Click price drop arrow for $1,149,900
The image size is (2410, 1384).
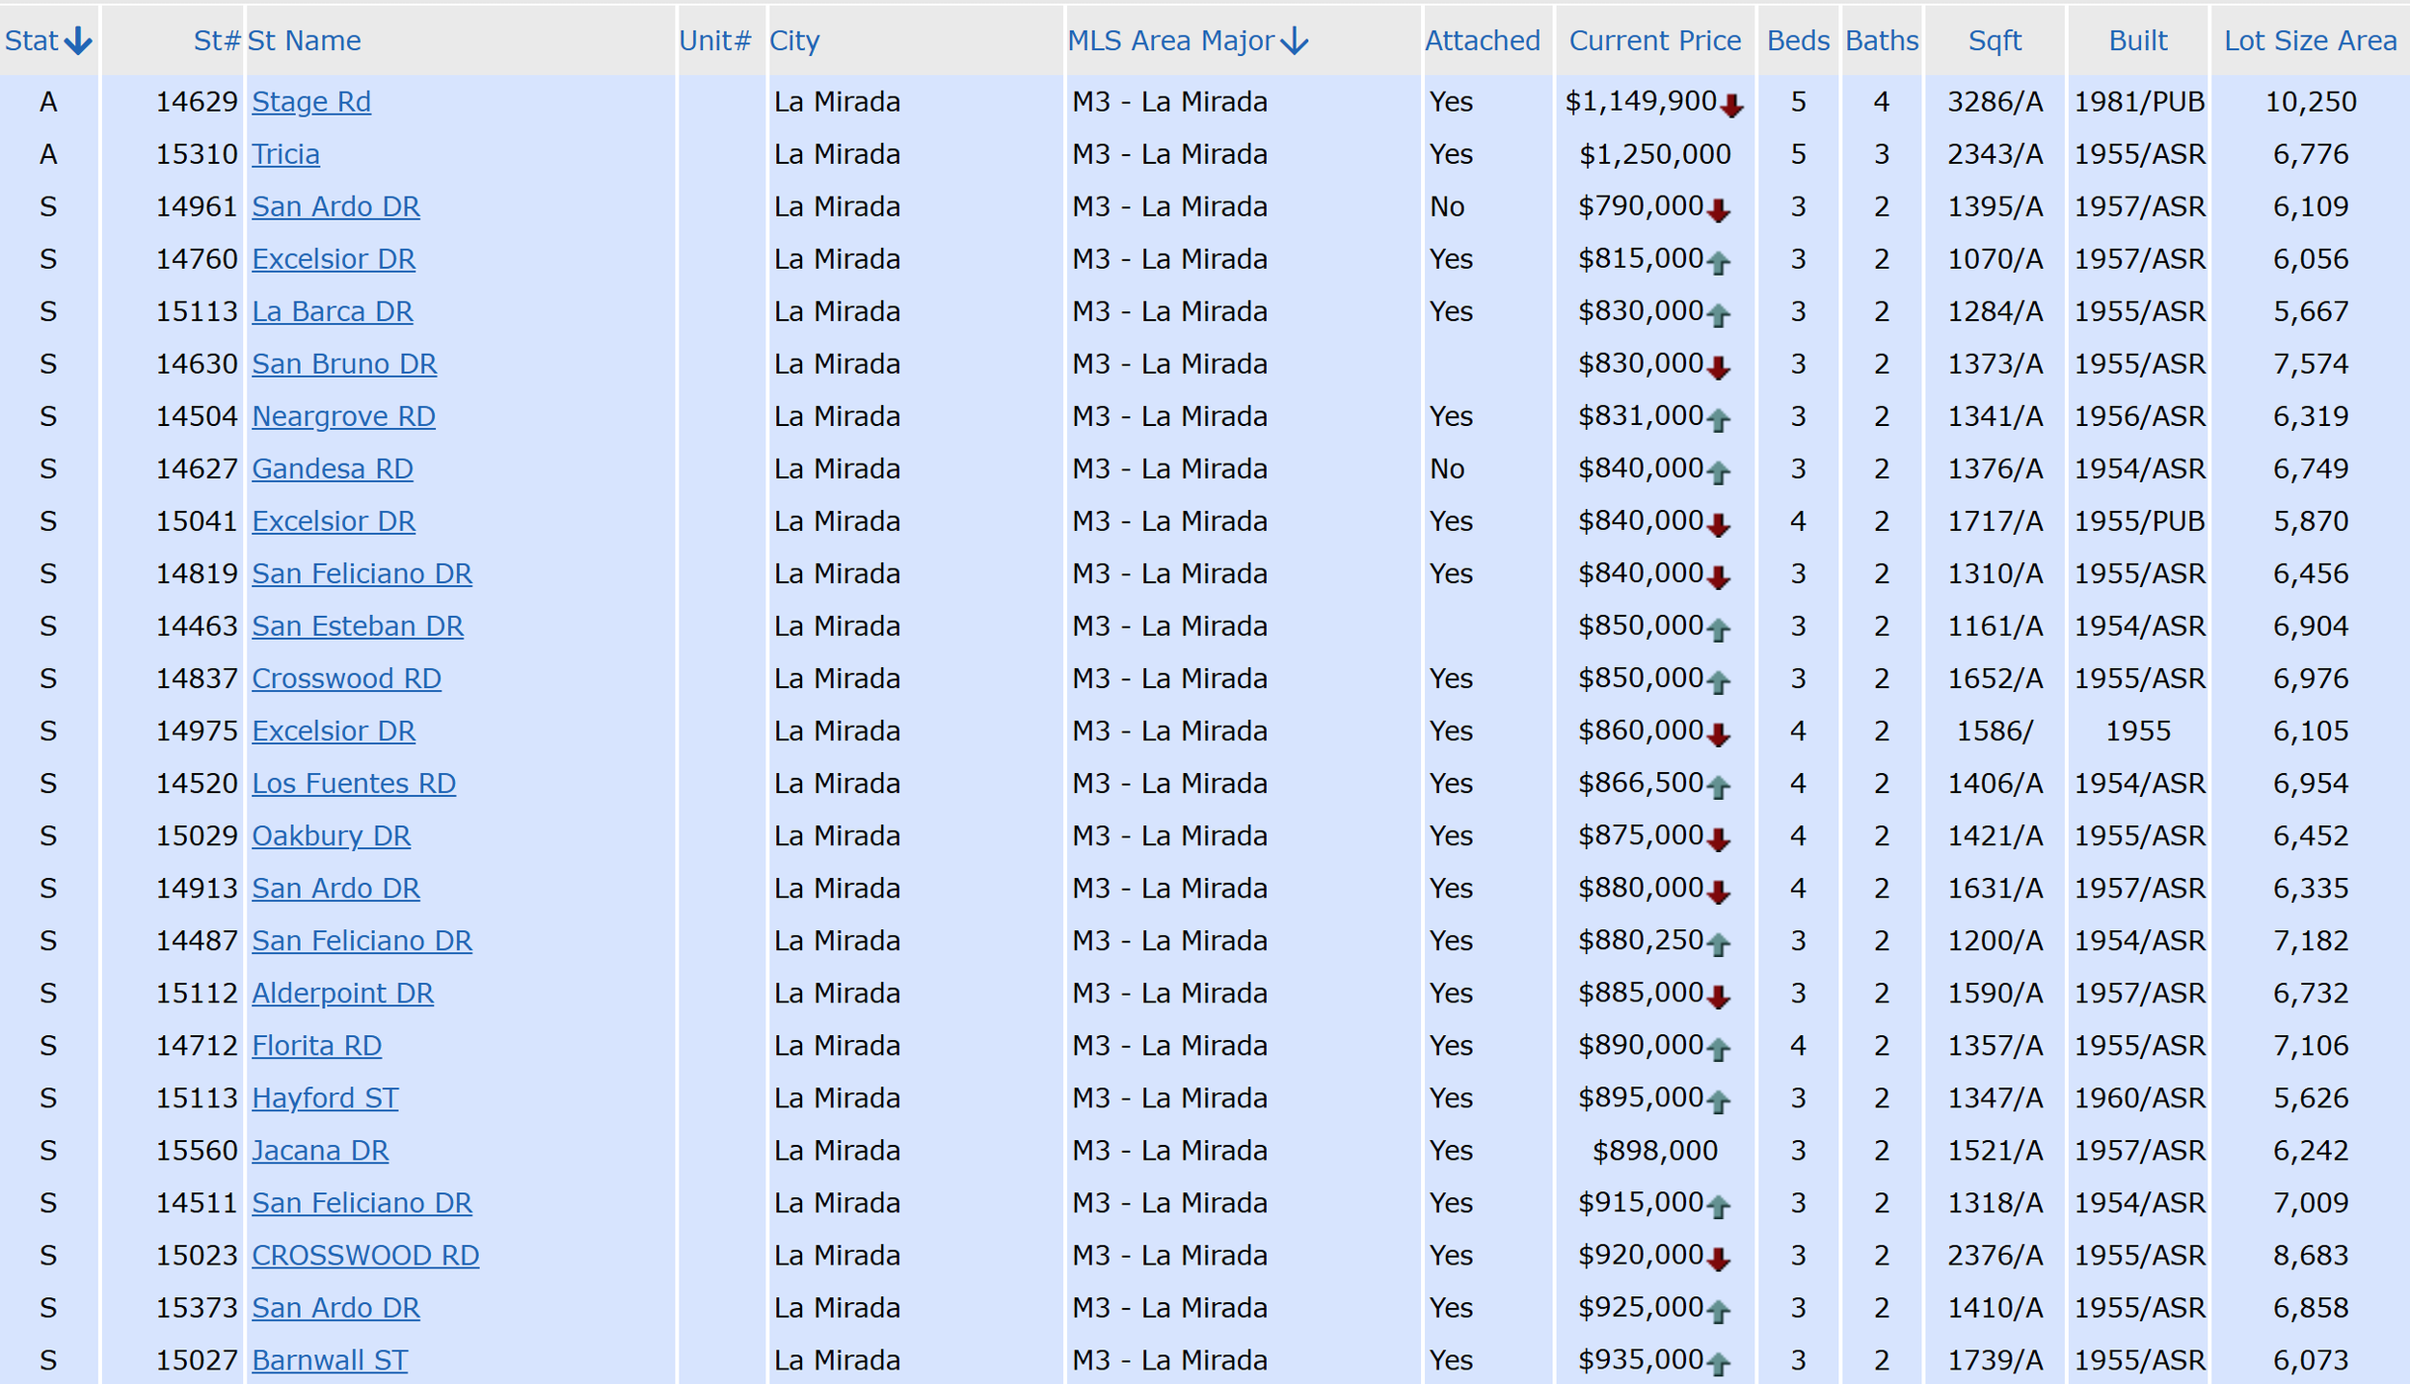pos(1731,105)
